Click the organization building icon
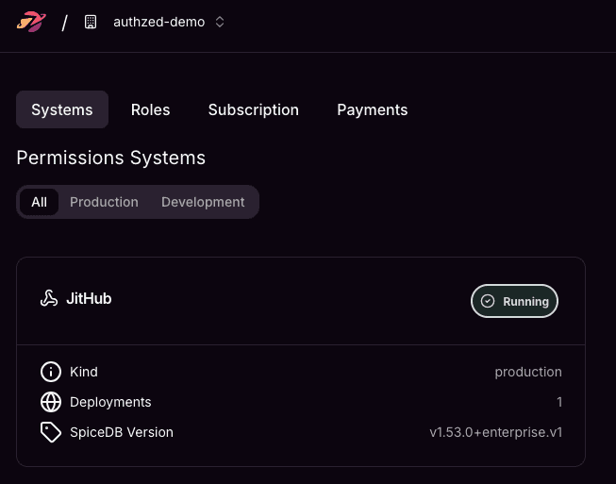This screenshot has width=616, height=484. pyautogui.click(x=91, y=22)
